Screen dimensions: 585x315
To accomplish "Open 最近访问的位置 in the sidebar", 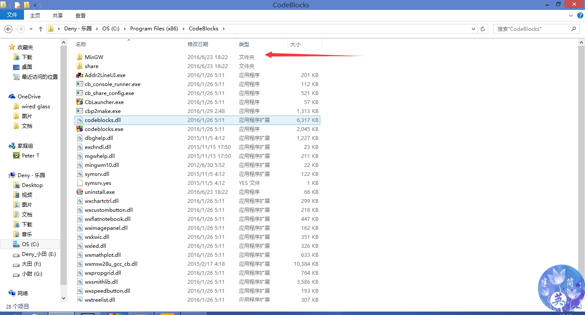I will tap(40, 77).
